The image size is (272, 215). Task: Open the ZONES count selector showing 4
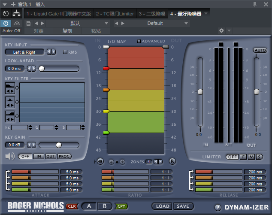click(x=149, y=162)
